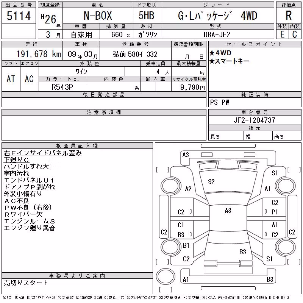Select the ★4WD sales point
This screenshot has width=303, height=303.
click(220, 53)
